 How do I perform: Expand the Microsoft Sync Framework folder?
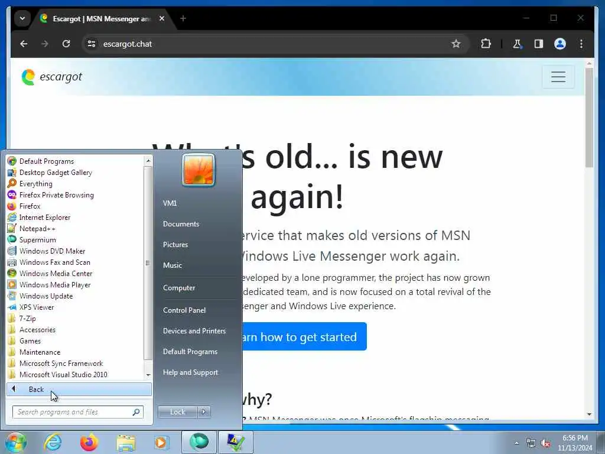[x=61, y=364]
